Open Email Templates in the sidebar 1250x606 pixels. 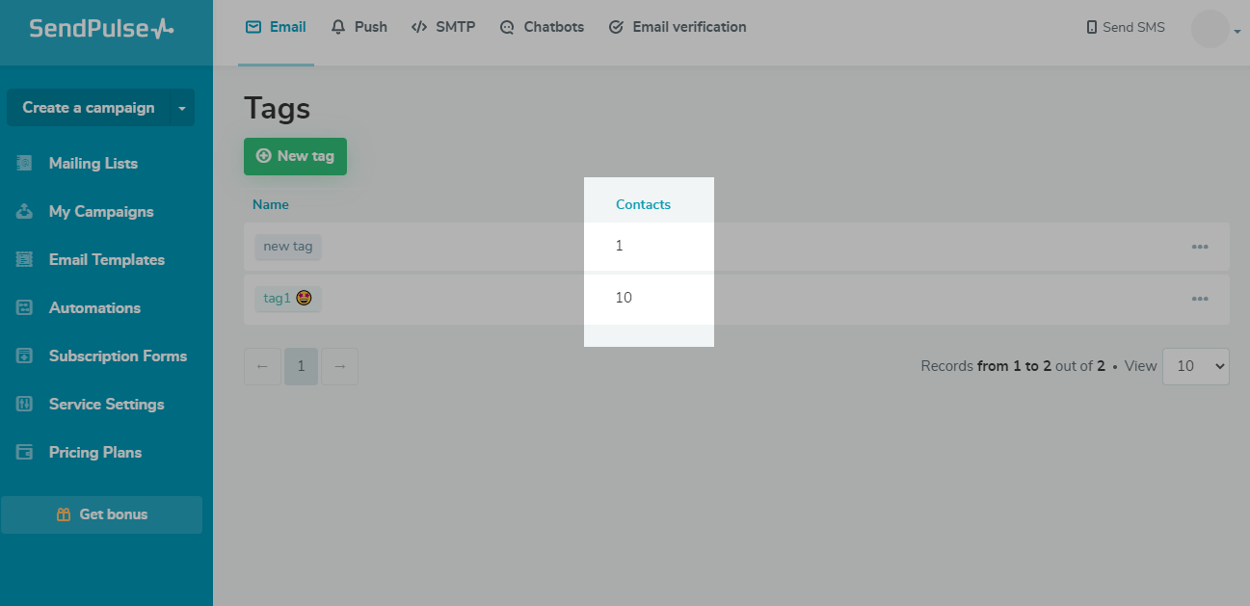tap(106, 260)
